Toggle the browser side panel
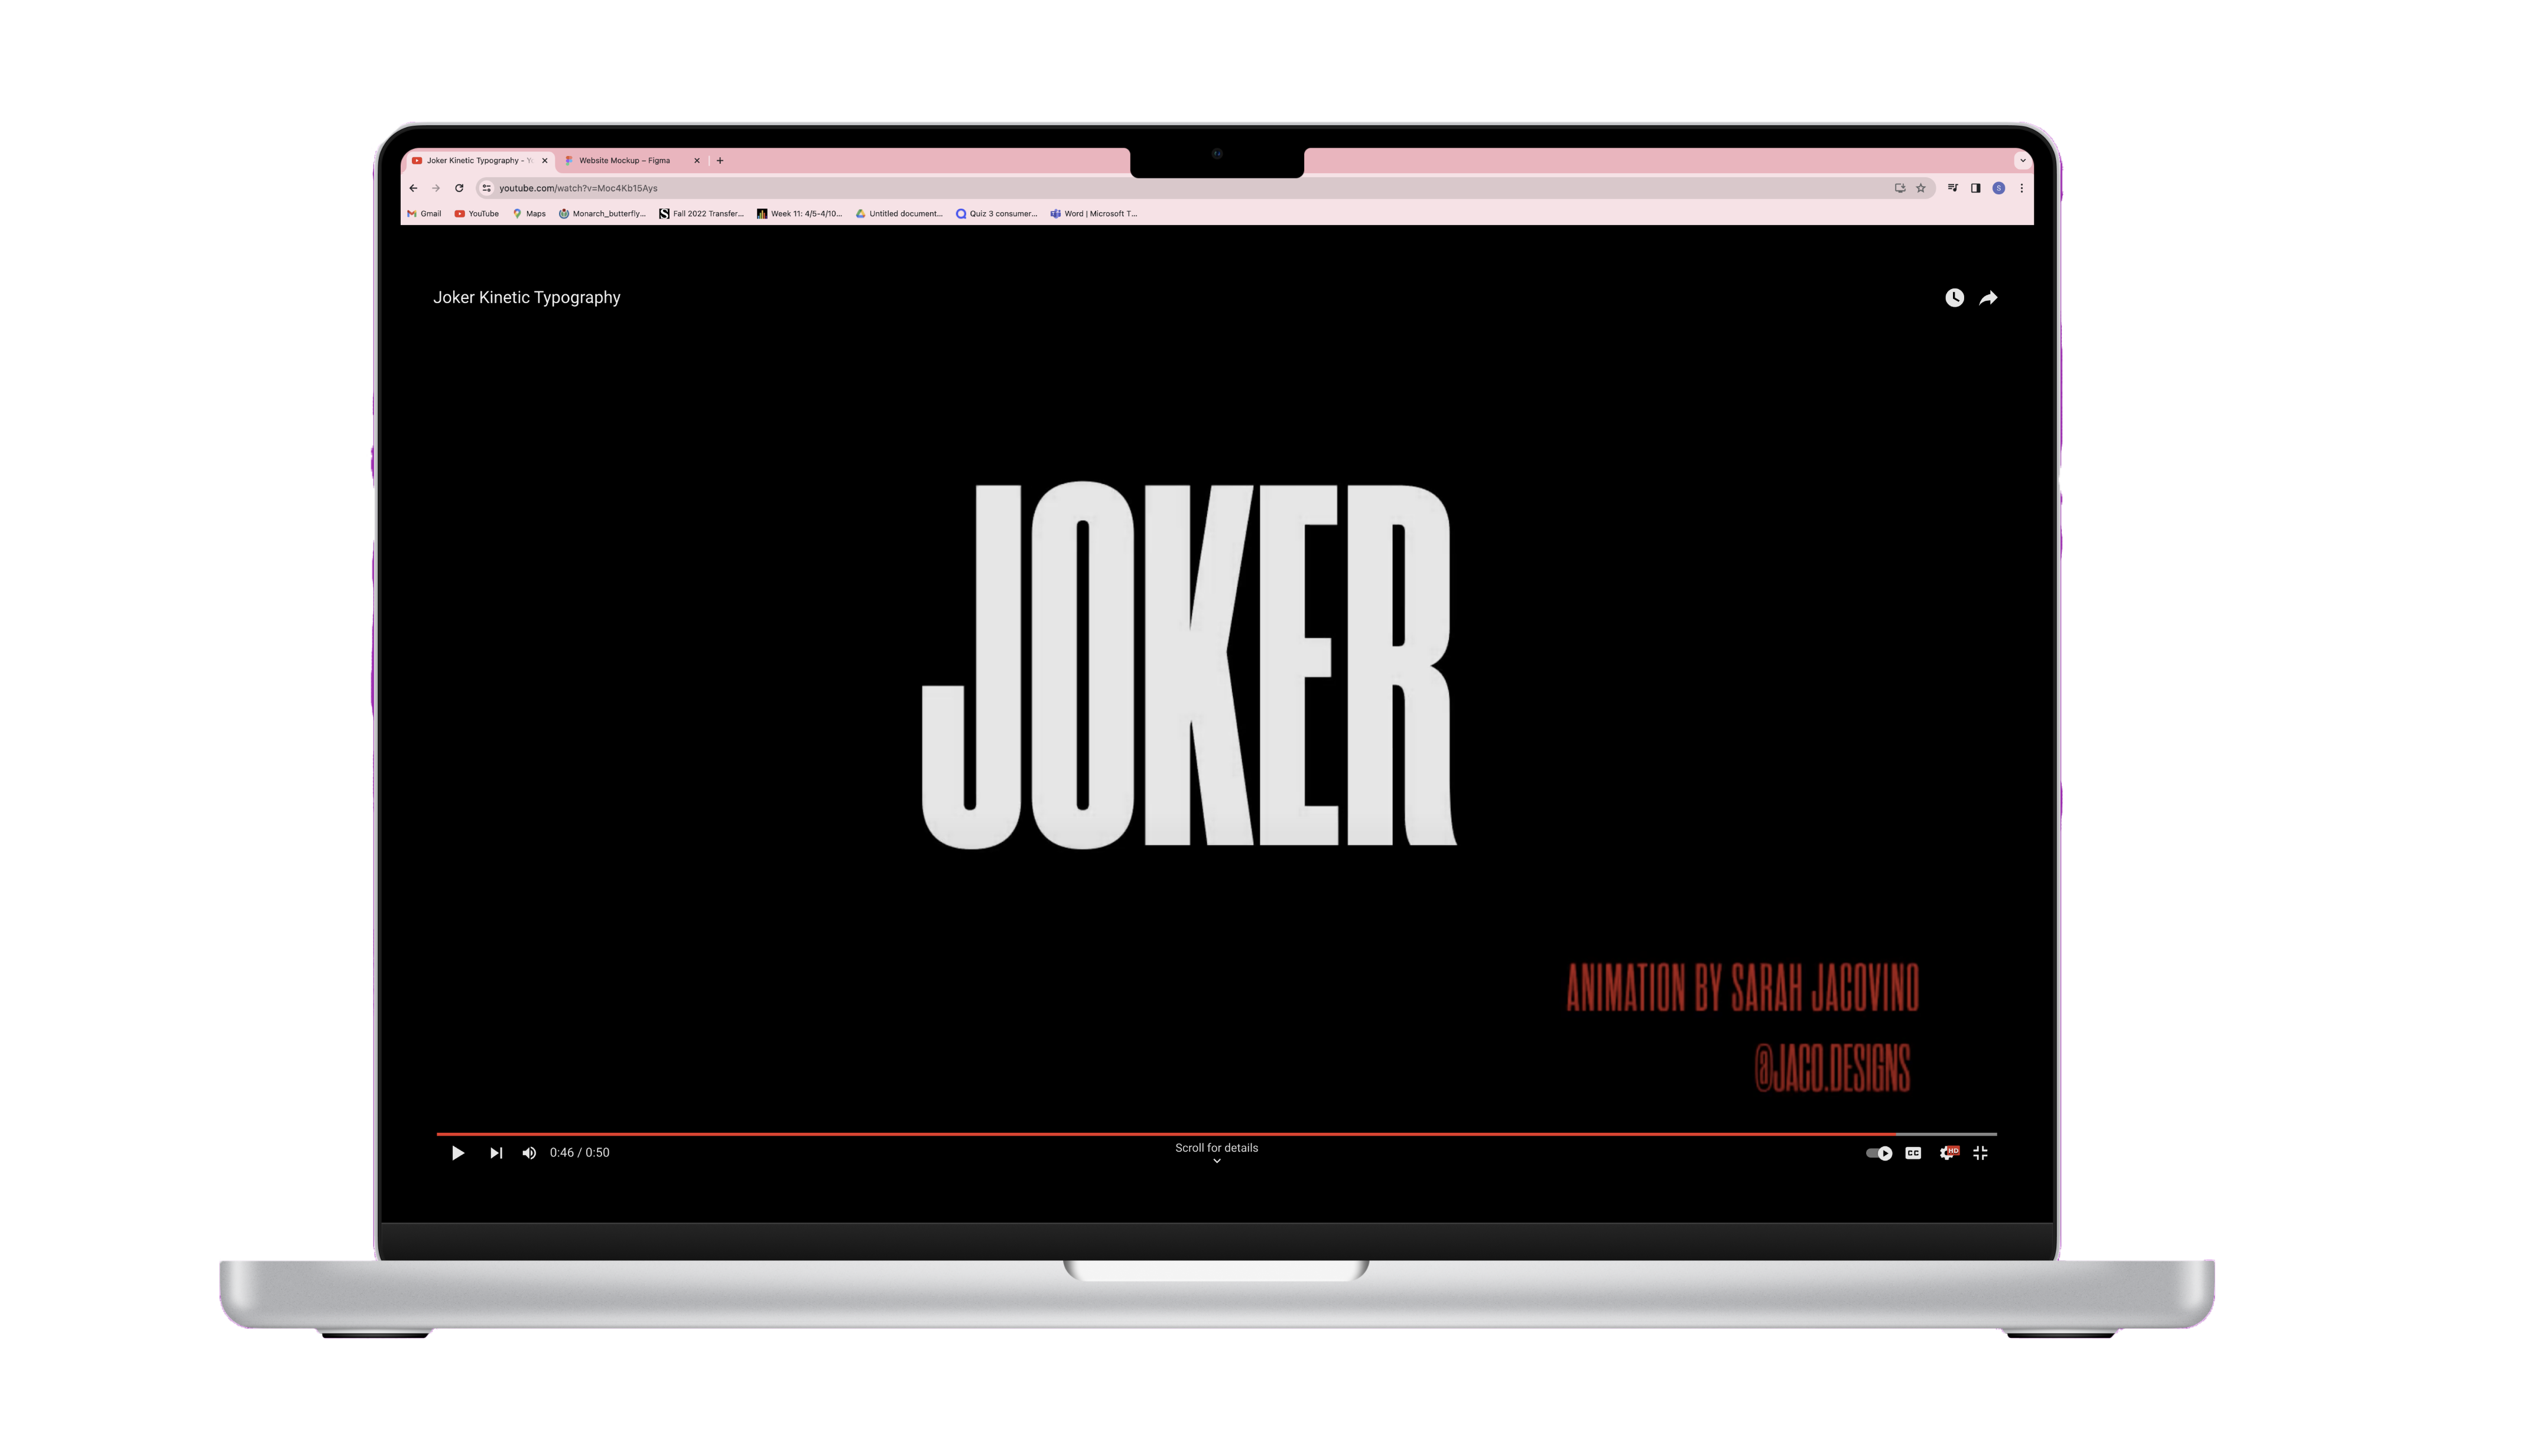Image resolution: width=2548 pixels, height=1456 pixels. pos(1975,188)
